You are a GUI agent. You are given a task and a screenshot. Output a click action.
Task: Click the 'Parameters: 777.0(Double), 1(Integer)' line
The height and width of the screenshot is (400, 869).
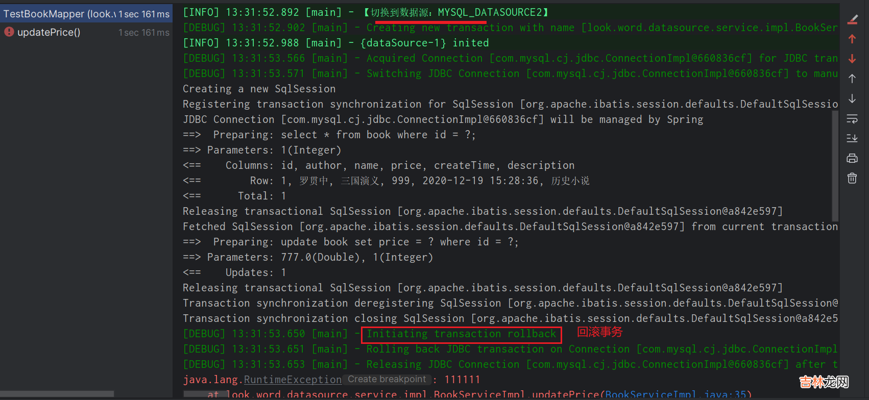(308, 257)
